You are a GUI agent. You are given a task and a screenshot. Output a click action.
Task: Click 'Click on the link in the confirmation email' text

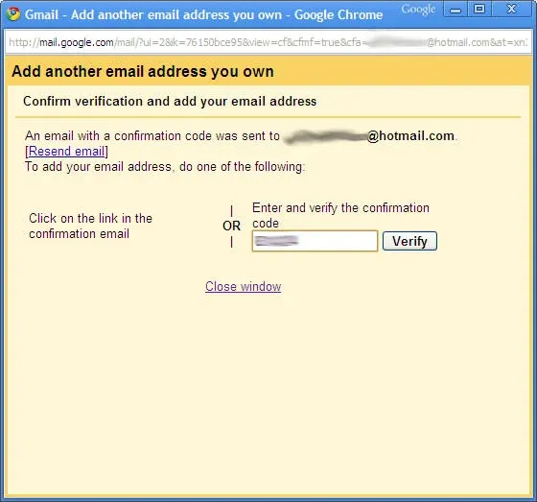tap(91, 226)
